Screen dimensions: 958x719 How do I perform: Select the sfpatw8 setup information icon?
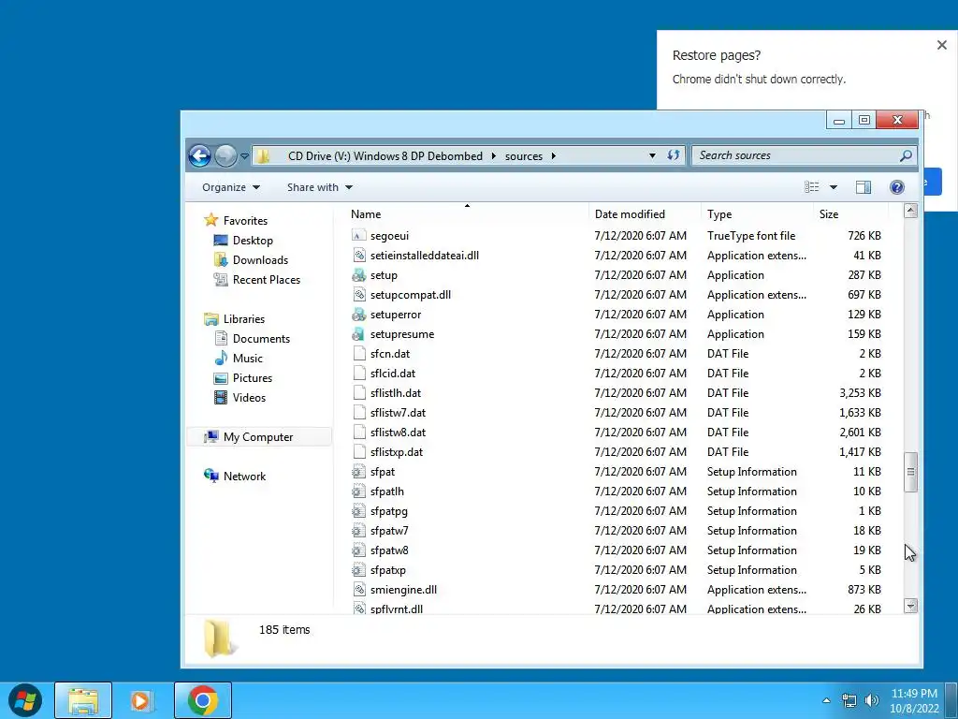pyautogui.click(x=359, y=550)
